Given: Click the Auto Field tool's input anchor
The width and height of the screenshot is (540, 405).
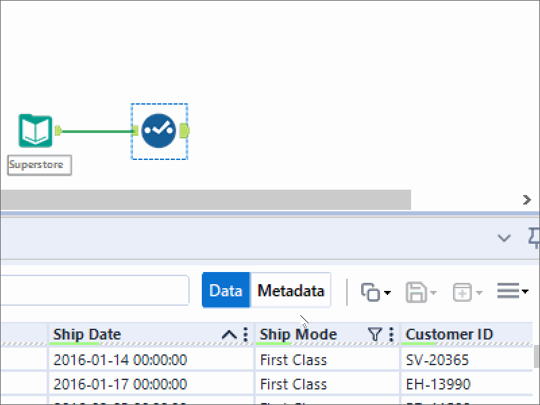Looking at the screenshot, I should click(x=136, y=130).
